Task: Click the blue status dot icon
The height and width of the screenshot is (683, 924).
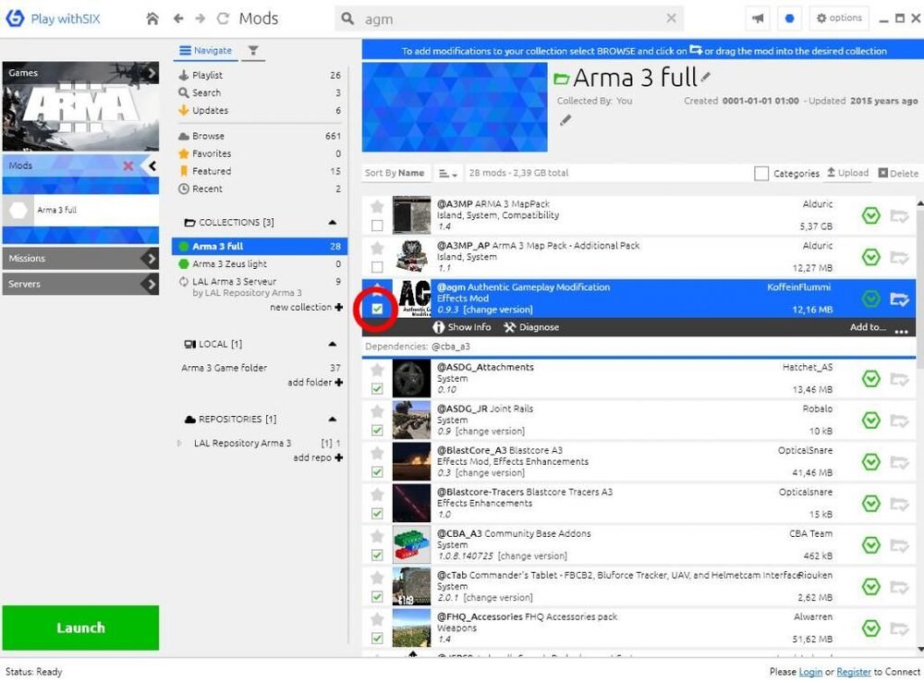Action: tap(790, 18)
